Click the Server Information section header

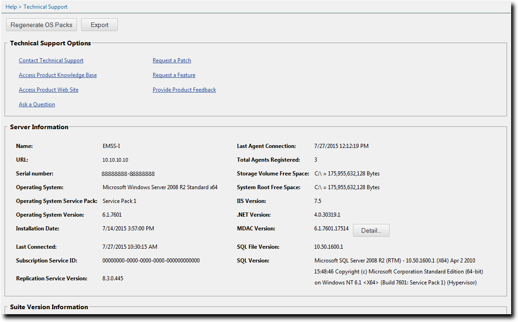point(39,127)
